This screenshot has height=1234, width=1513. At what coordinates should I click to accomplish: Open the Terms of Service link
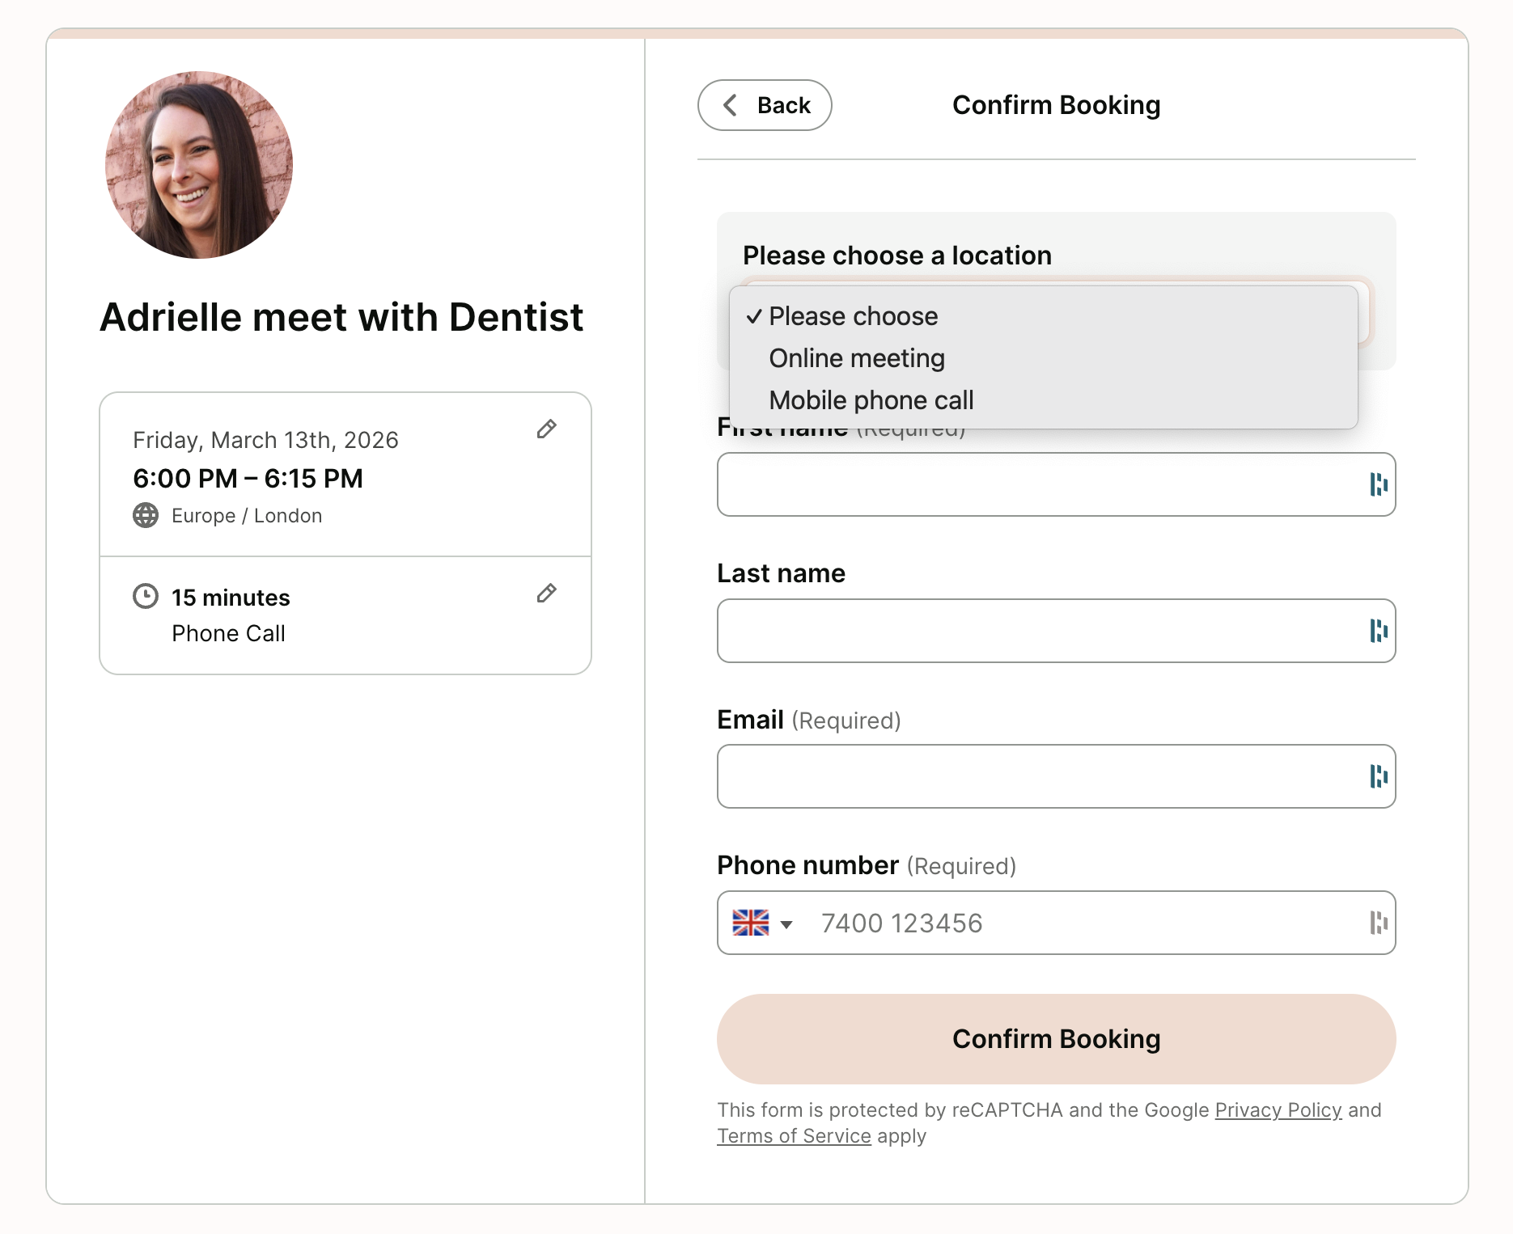click(x=794, y=1136)
